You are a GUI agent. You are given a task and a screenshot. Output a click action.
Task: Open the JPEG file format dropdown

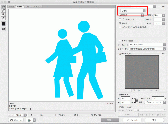133,10
